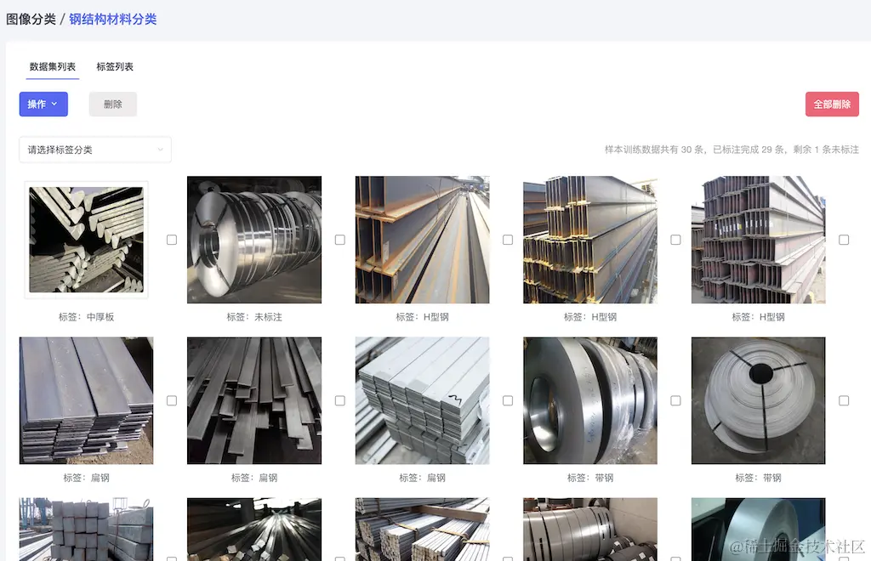Tick checkbox right of the long-perspective H型钢 image
The image size is (871, 561).
point(508,240)
